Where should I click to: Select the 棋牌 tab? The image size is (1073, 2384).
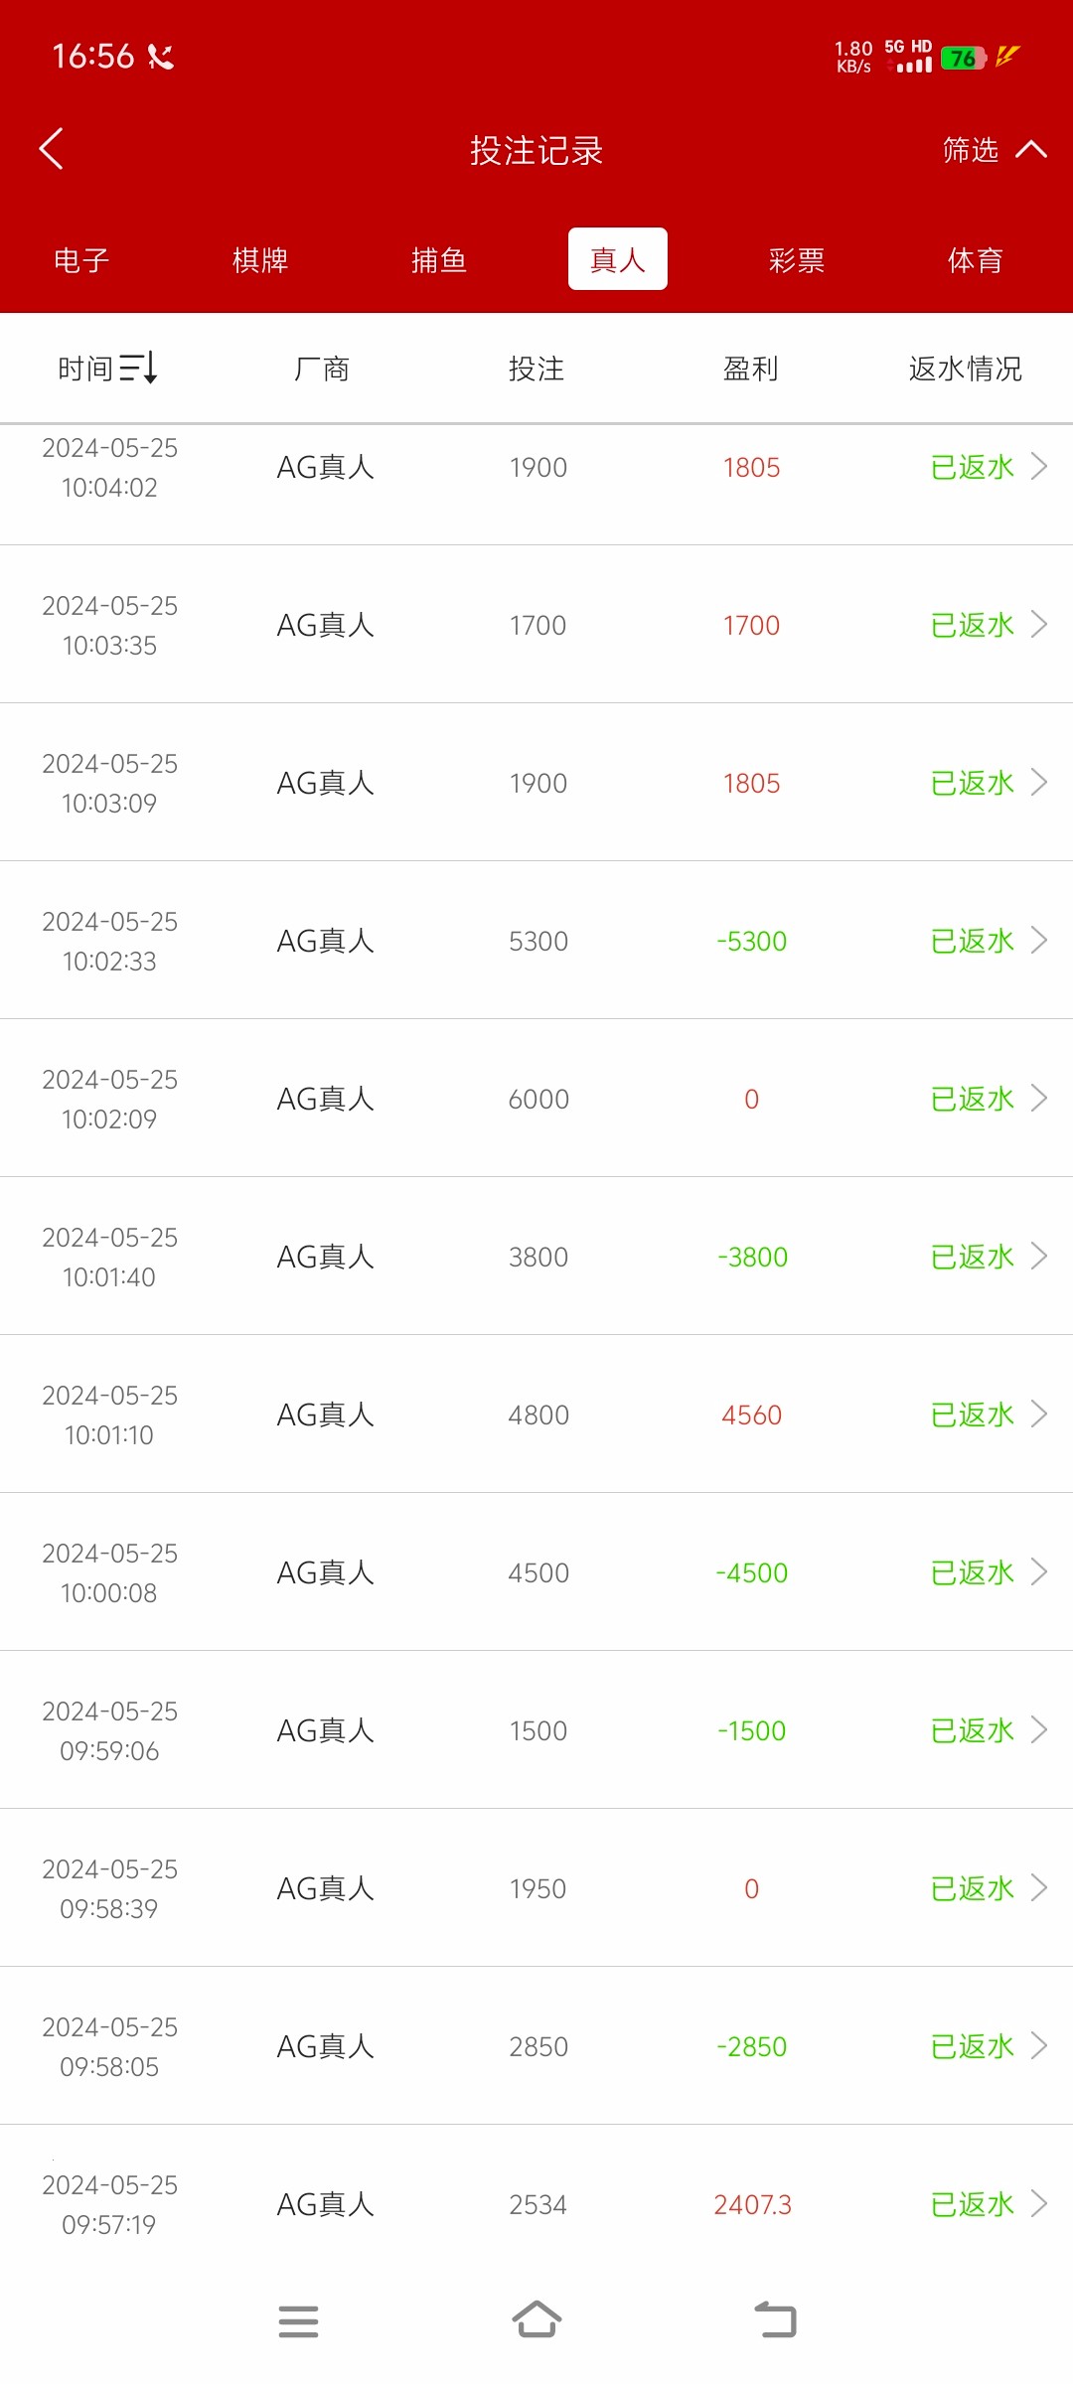coord(260,260)
